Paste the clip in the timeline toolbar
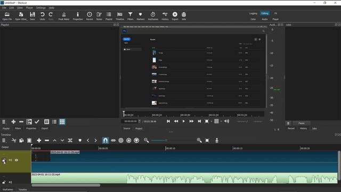Viewport: 341px width, 192px height. [x=29, y=140]
